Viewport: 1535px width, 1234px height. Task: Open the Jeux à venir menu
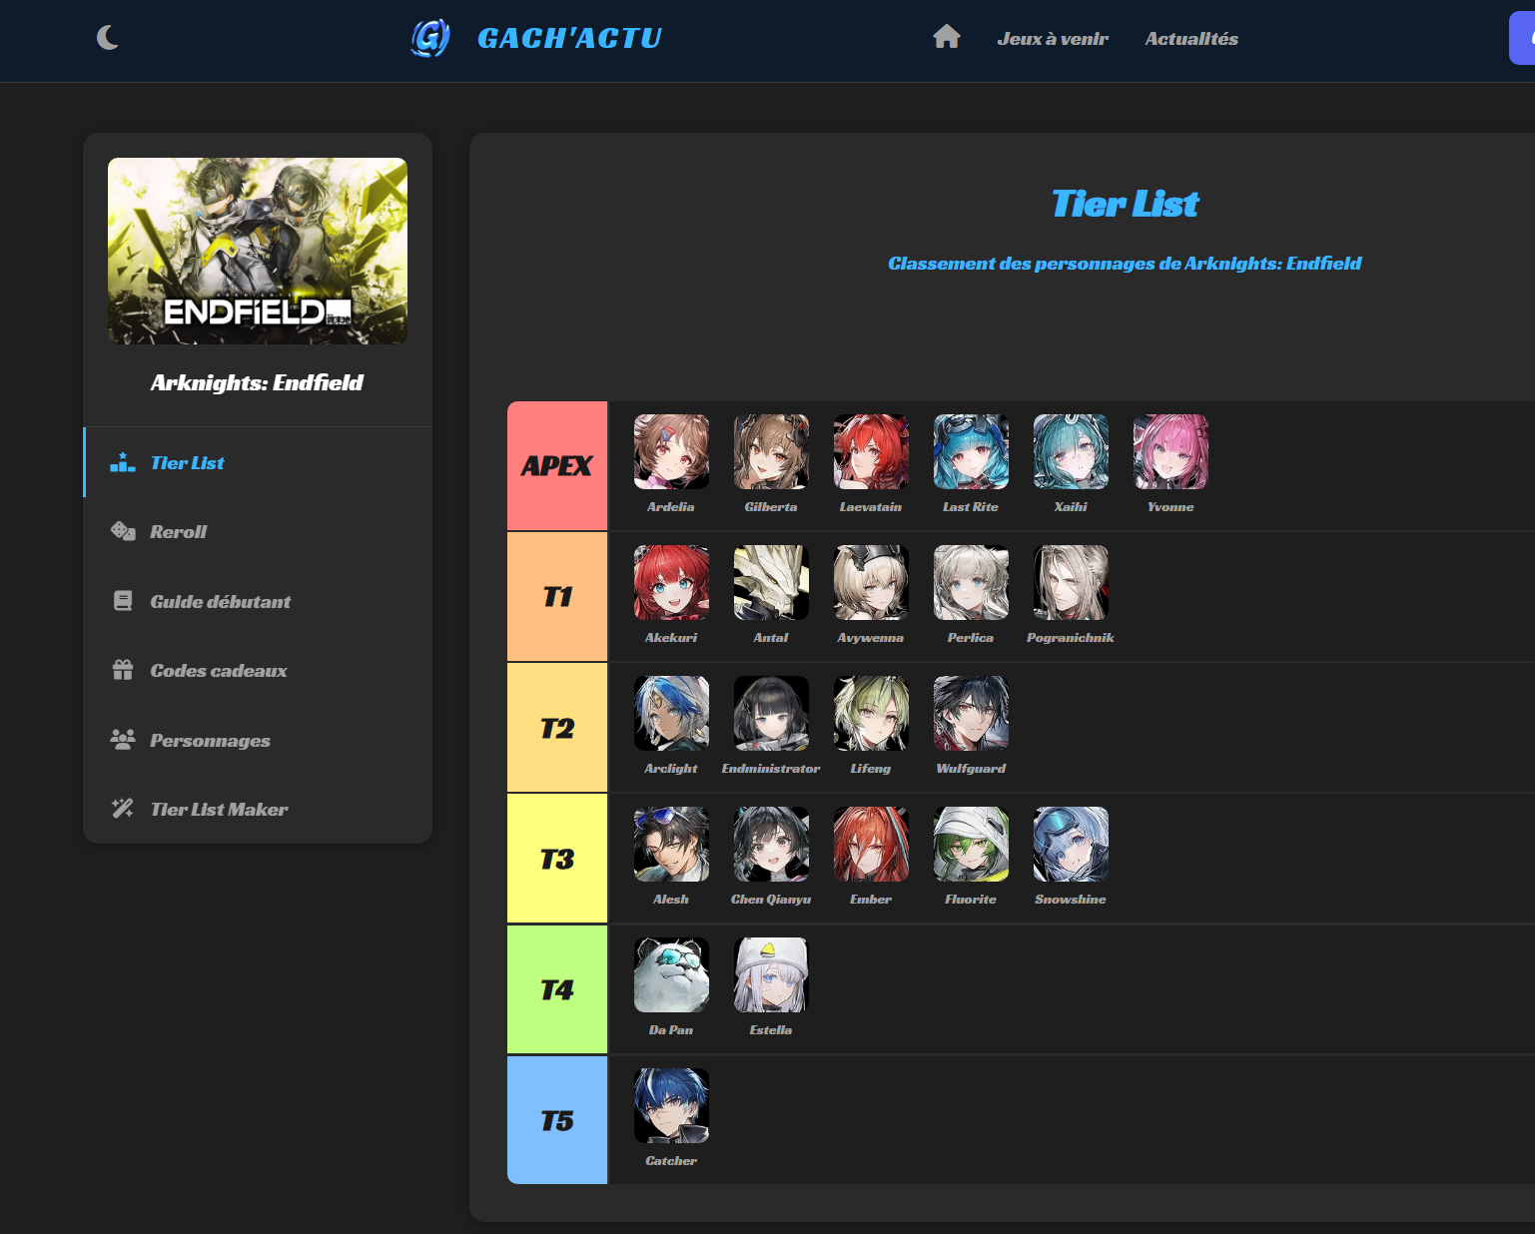[1053, 39]
